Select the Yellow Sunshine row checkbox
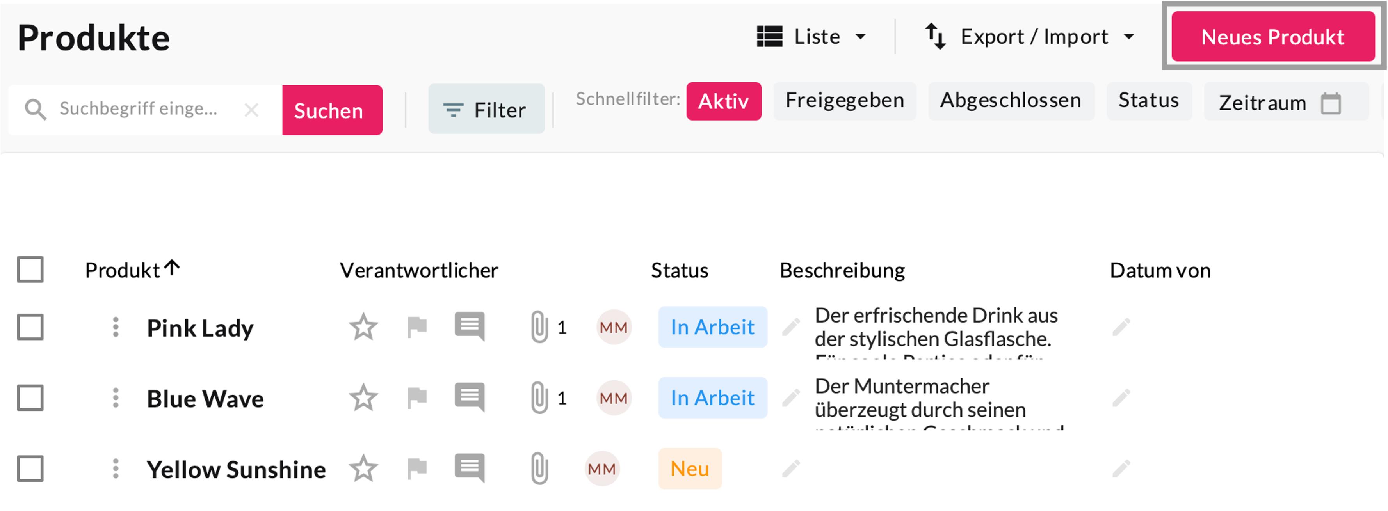This screenshot has height=511, width=1388. pyautogui.click(x=30, y=469)
